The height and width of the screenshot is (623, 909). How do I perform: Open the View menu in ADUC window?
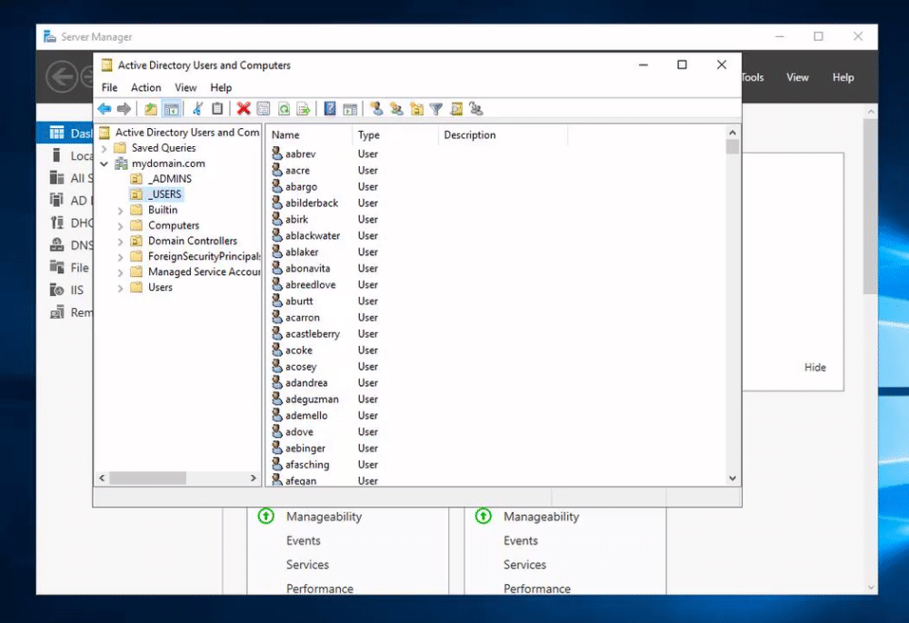pyautogui.click(x=185, y=88)
